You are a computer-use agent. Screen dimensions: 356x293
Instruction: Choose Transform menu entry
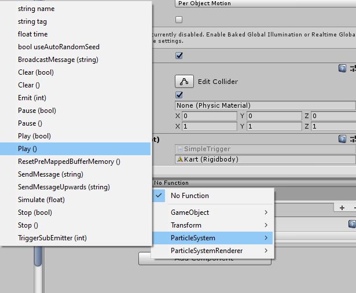coord(213,225)
